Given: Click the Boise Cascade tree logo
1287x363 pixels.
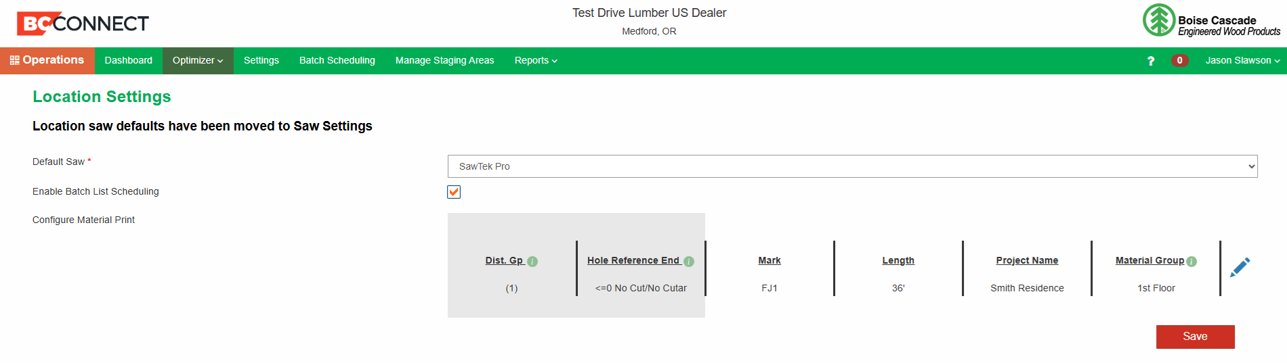Looking at the screenshot, I should click(x=1159, y=20).
